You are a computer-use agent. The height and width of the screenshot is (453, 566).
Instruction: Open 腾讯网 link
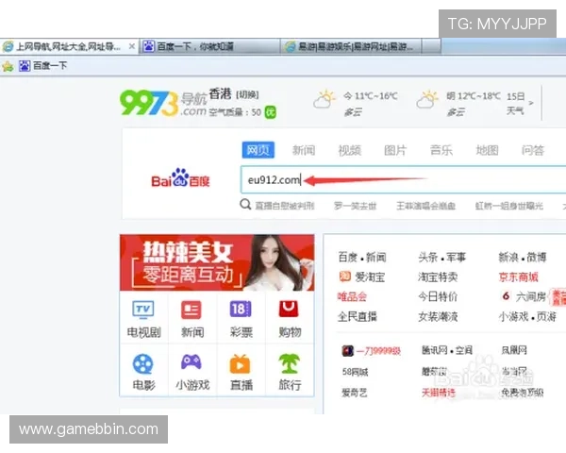[435, 350]
